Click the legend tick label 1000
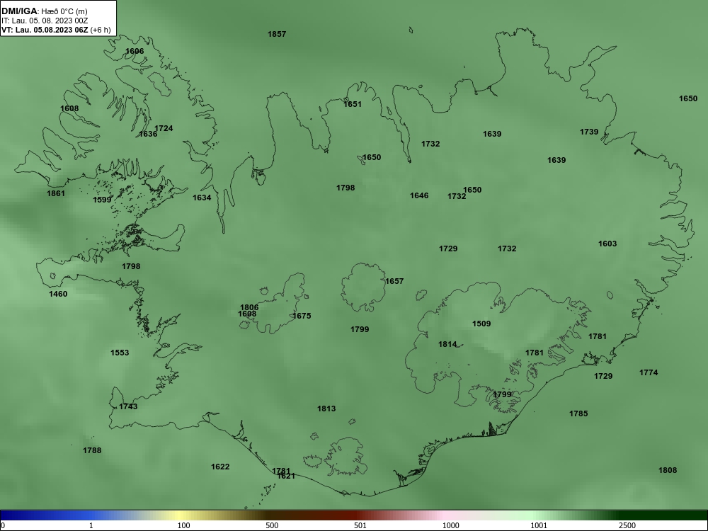 click(x=450, y=525)
